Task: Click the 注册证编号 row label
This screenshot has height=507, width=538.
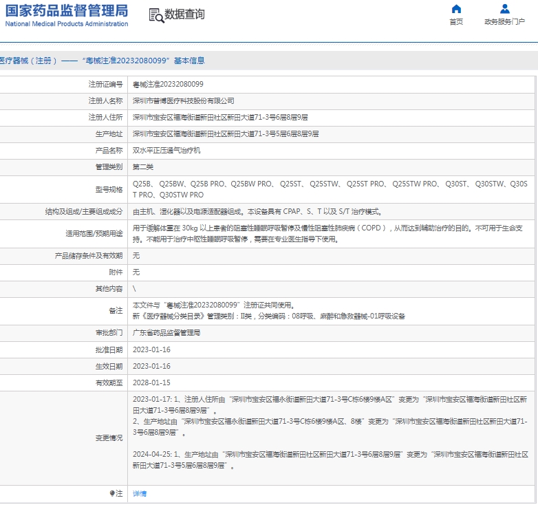Action: (106, 85)
